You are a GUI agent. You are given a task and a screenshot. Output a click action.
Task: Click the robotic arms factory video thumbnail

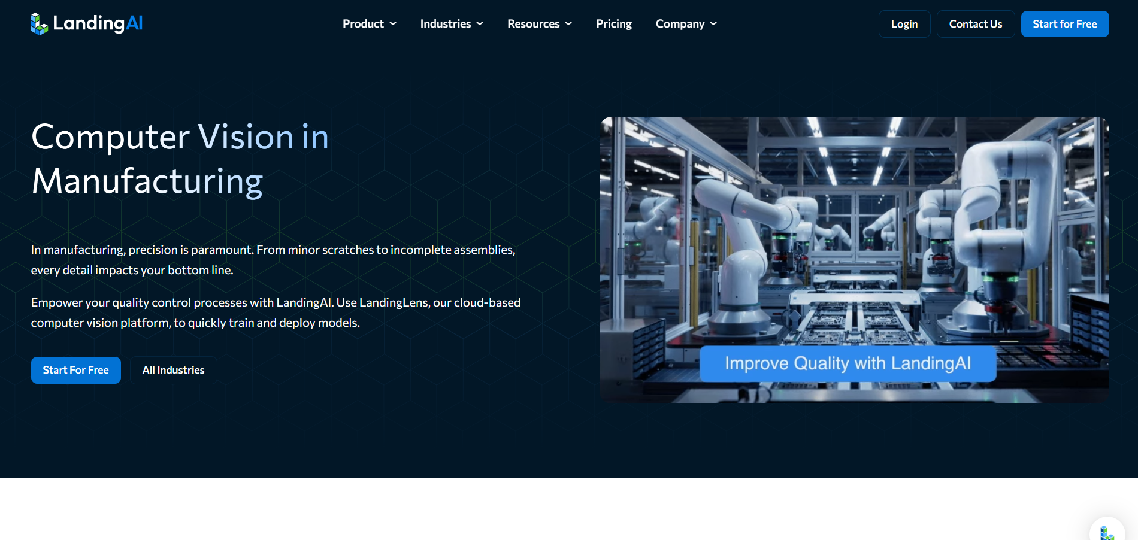(x=854, y=259)
